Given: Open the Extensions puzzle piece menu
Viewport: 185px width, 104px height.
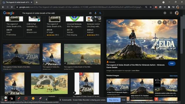Looking at the screenshot, I should pyautogui.click(x=169, y=7).
